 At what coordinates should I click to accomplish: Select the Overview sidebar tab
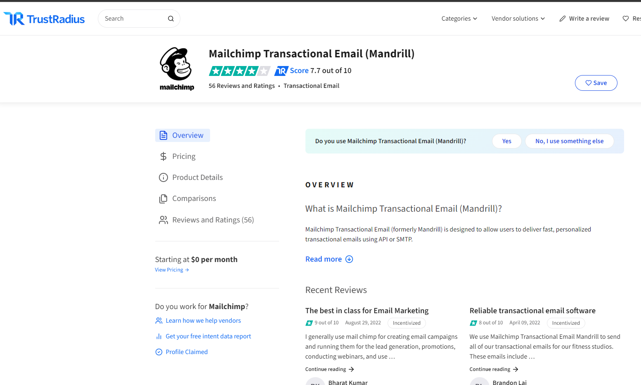(182, 135)
